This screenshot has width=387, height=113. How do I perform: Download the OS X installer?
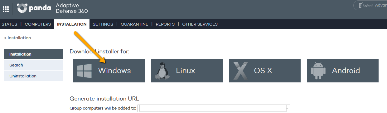tap(265, 71)
